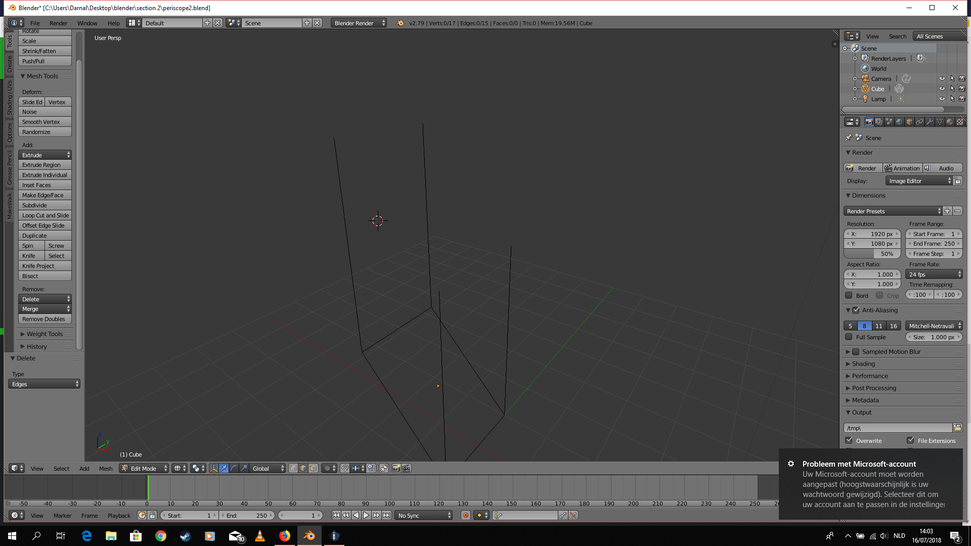Click the Animation render button
This screenshot has width=971, height=546.
tap(902, 168)
